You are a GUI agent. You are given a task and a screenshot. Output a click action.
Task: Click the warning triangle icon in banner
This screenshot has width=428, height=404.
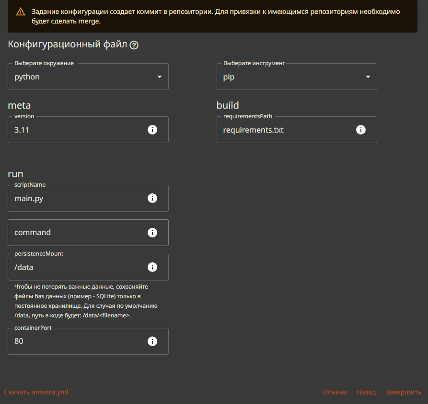pyautogui.click(x=20, y=12)
